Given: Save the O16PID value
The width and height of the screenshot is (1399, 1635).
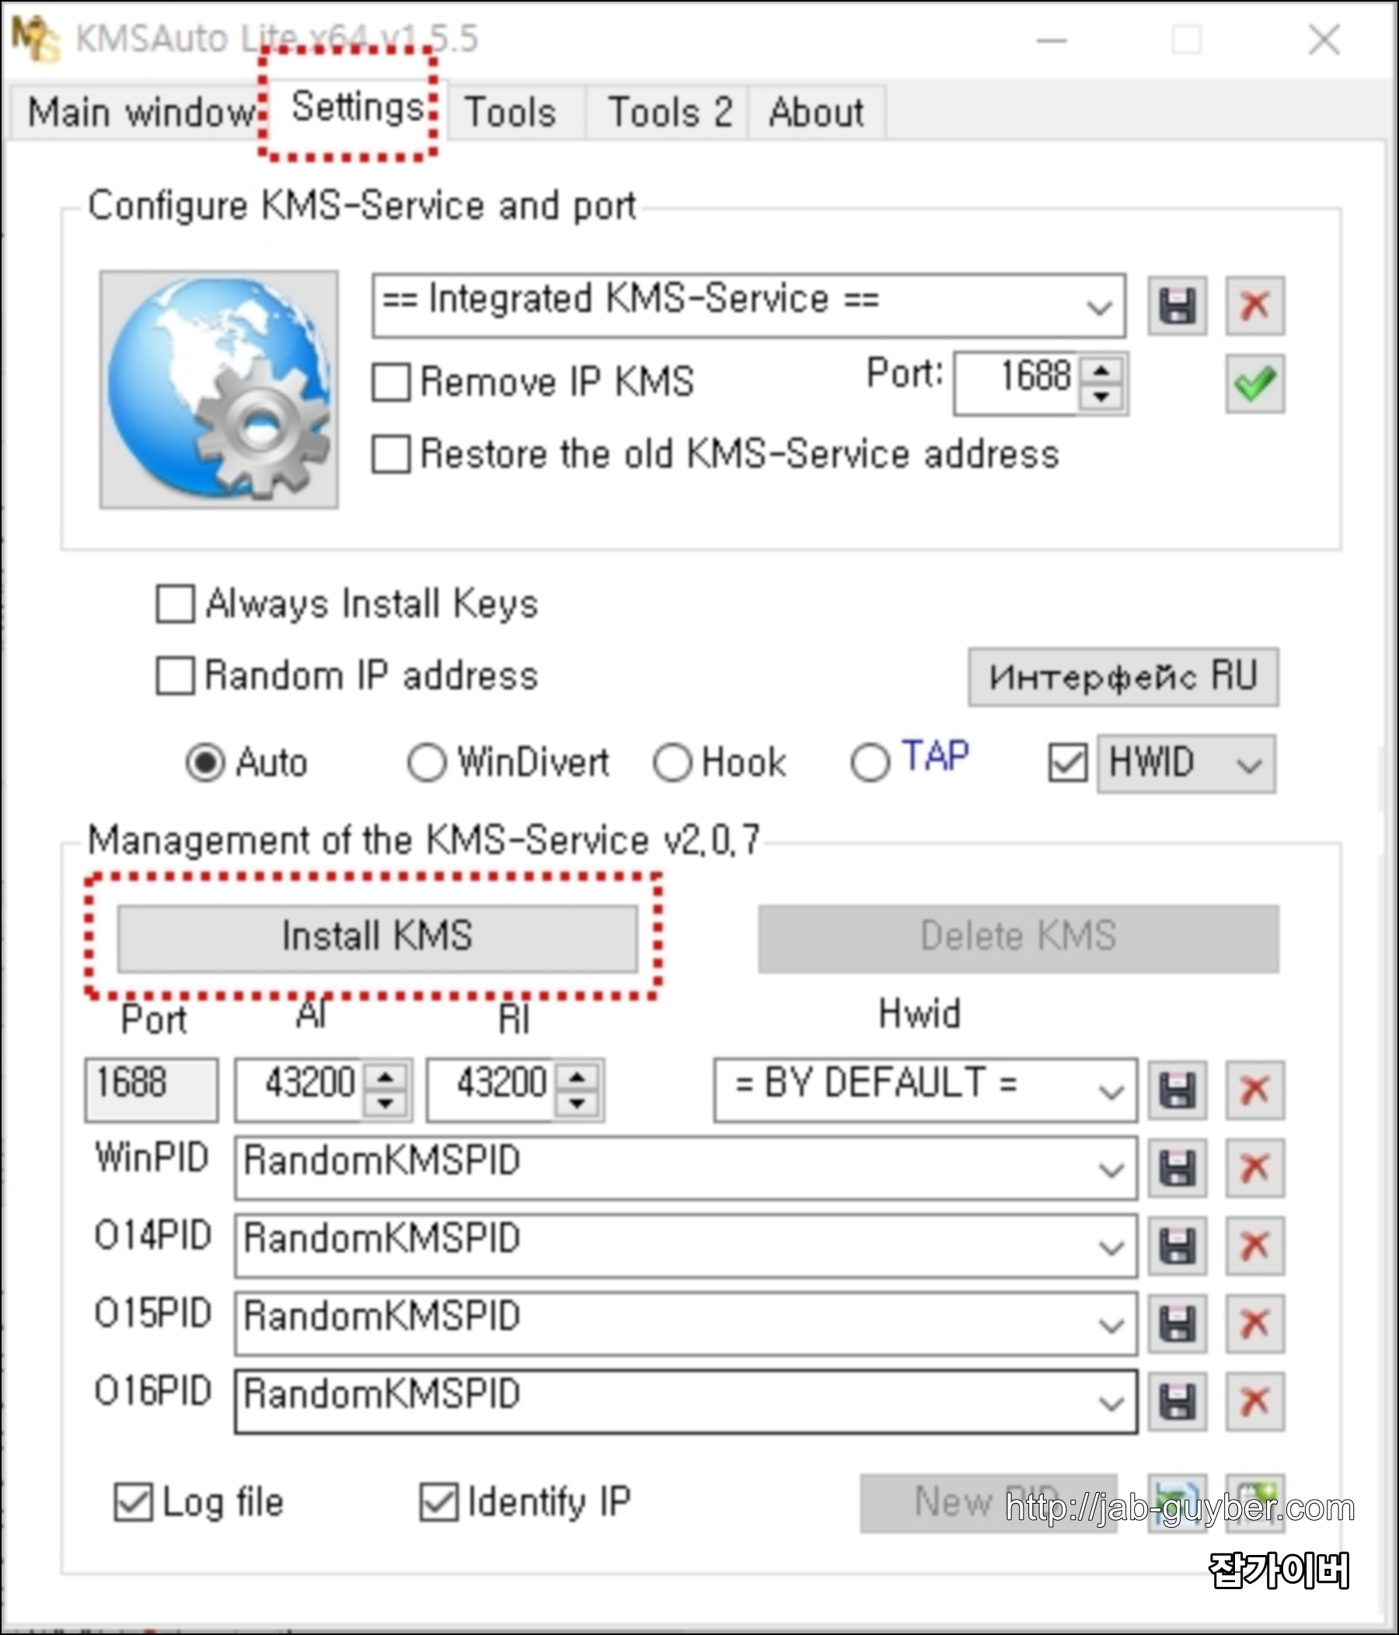Looking at the screenshot, I should click(x=1177, y=1402).
